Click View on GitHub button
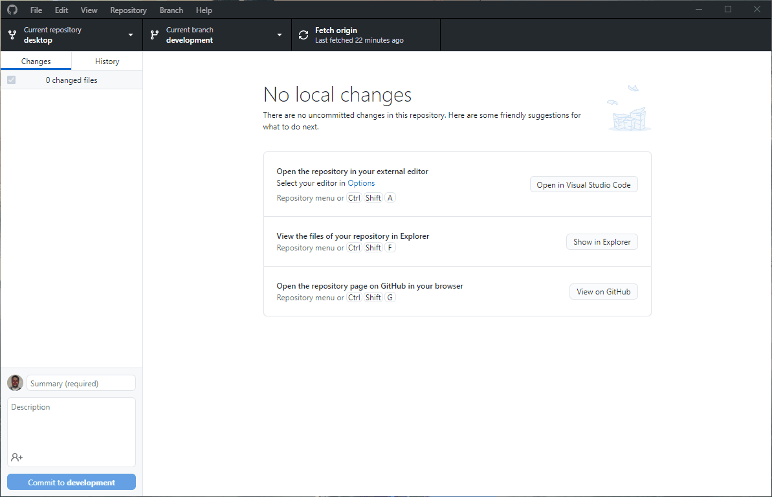 (x=603, y=292)
